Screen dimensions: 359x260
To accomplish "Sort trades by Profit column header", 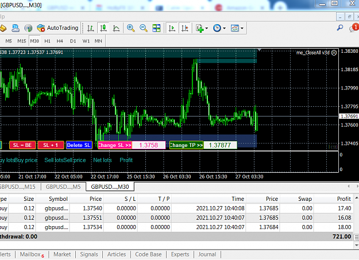I will pos(334,199).
